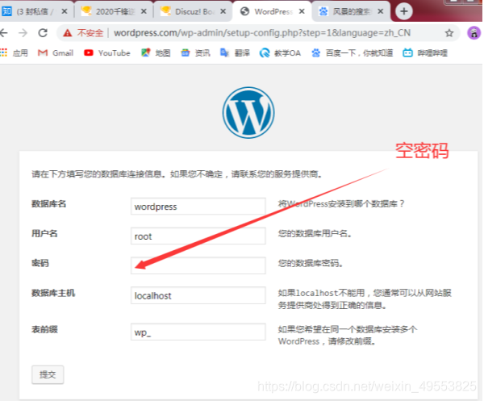Click the 用户名 label
The image size is (484, 401).
click(44, 233)
